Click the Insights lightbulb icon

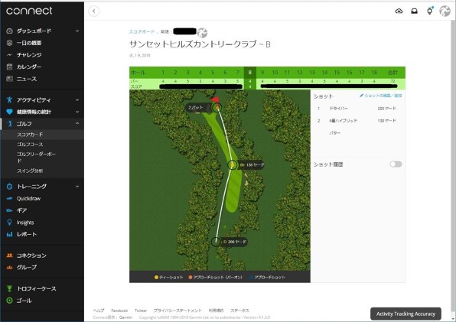[x=9, y=223]
